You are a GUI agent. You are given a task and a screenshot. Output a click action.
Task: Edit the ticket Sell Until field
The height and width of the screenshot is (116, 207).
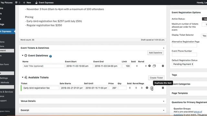[96, 88]
